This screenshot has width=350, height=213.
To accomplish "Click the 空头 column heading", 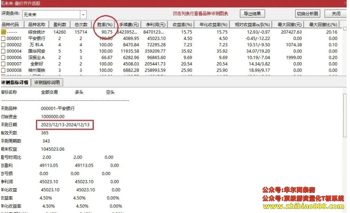I will pyautogui.click(x=110, y=92).
